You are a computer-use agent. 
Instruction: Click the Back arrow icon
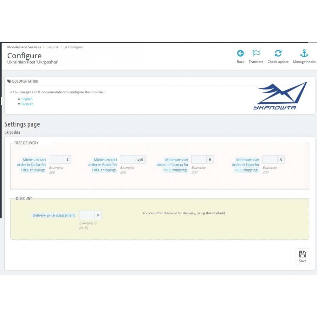[240, 53]
